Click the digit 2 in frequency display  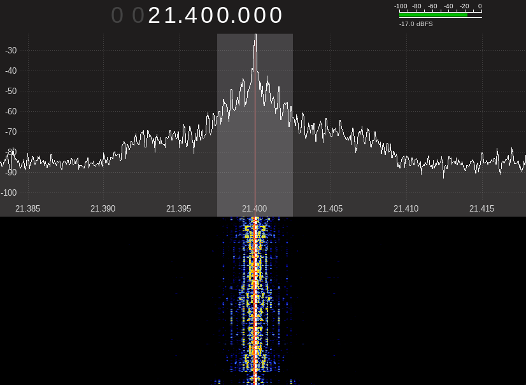(x=156, y=15)
